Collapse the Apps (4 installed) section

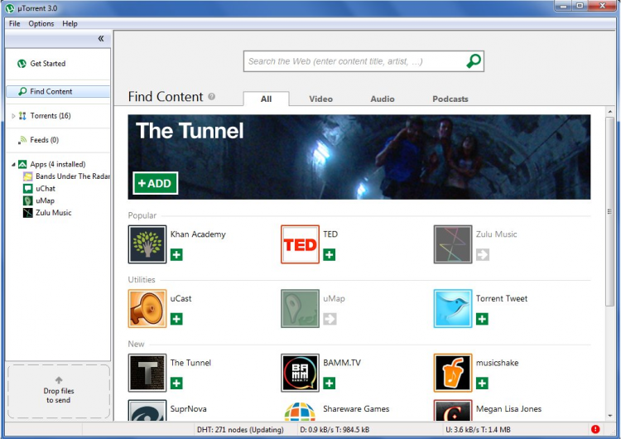pos(13,164)
